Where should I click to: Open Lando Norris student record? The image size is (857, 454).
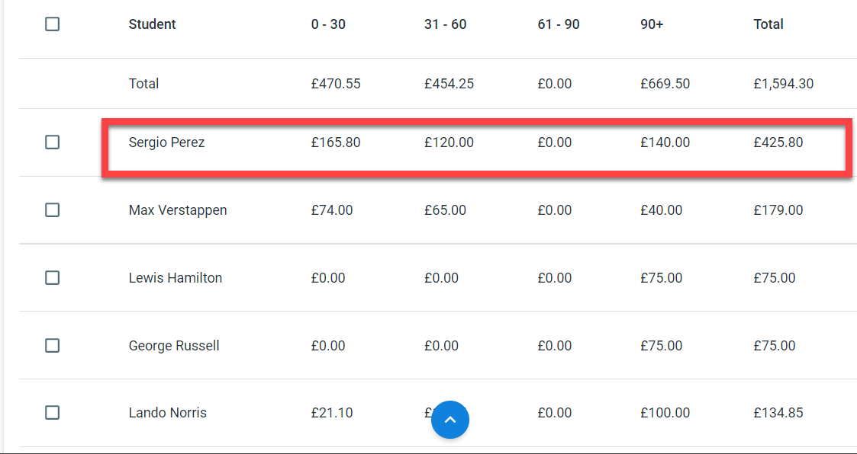168,413
